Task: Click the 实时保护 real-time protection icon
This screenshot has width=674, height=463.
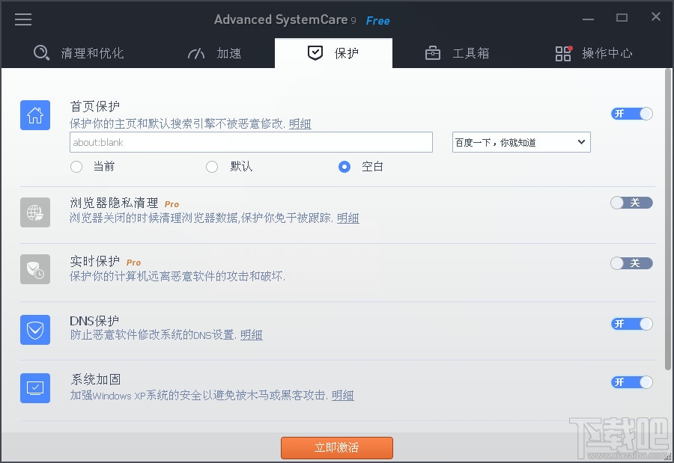Action: coord(34,271)
